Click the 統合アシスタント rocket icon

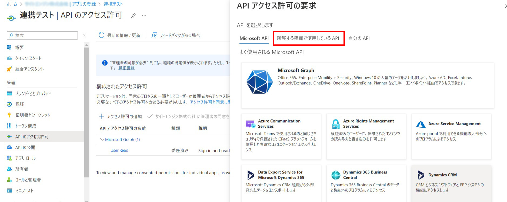coord(9,69)
